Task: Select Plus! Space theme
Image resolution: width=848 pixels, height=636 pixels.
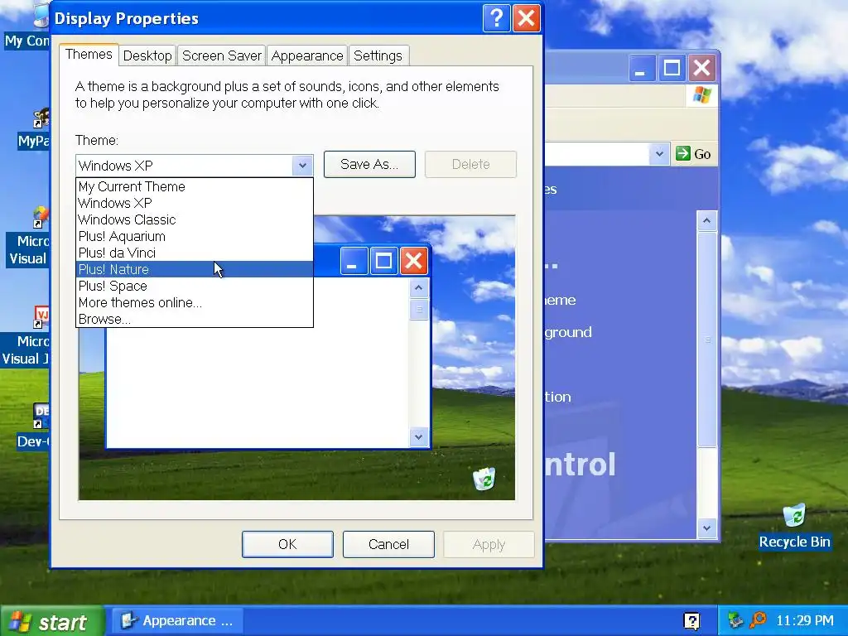Action: [194, 286]
